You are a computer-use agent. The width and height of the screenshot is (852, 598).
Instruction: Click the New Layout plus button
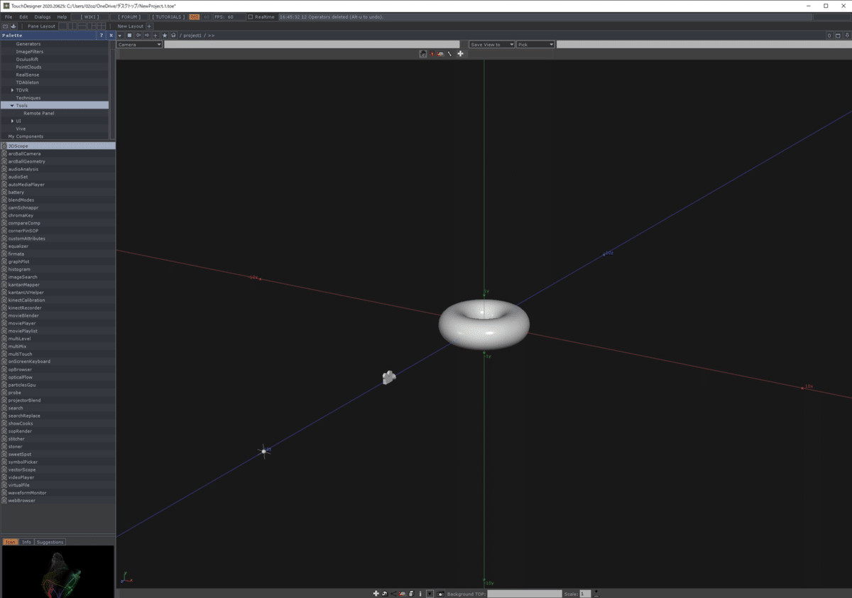tap(148, 26)
